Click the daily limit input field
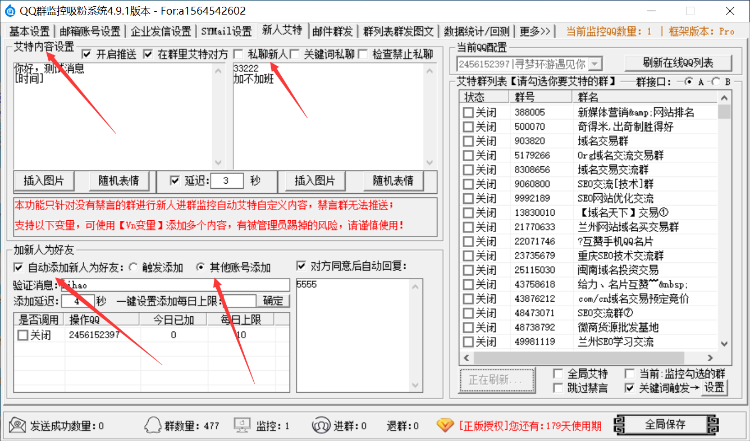This screenshot has height=441, width=750. coord(239,301)
